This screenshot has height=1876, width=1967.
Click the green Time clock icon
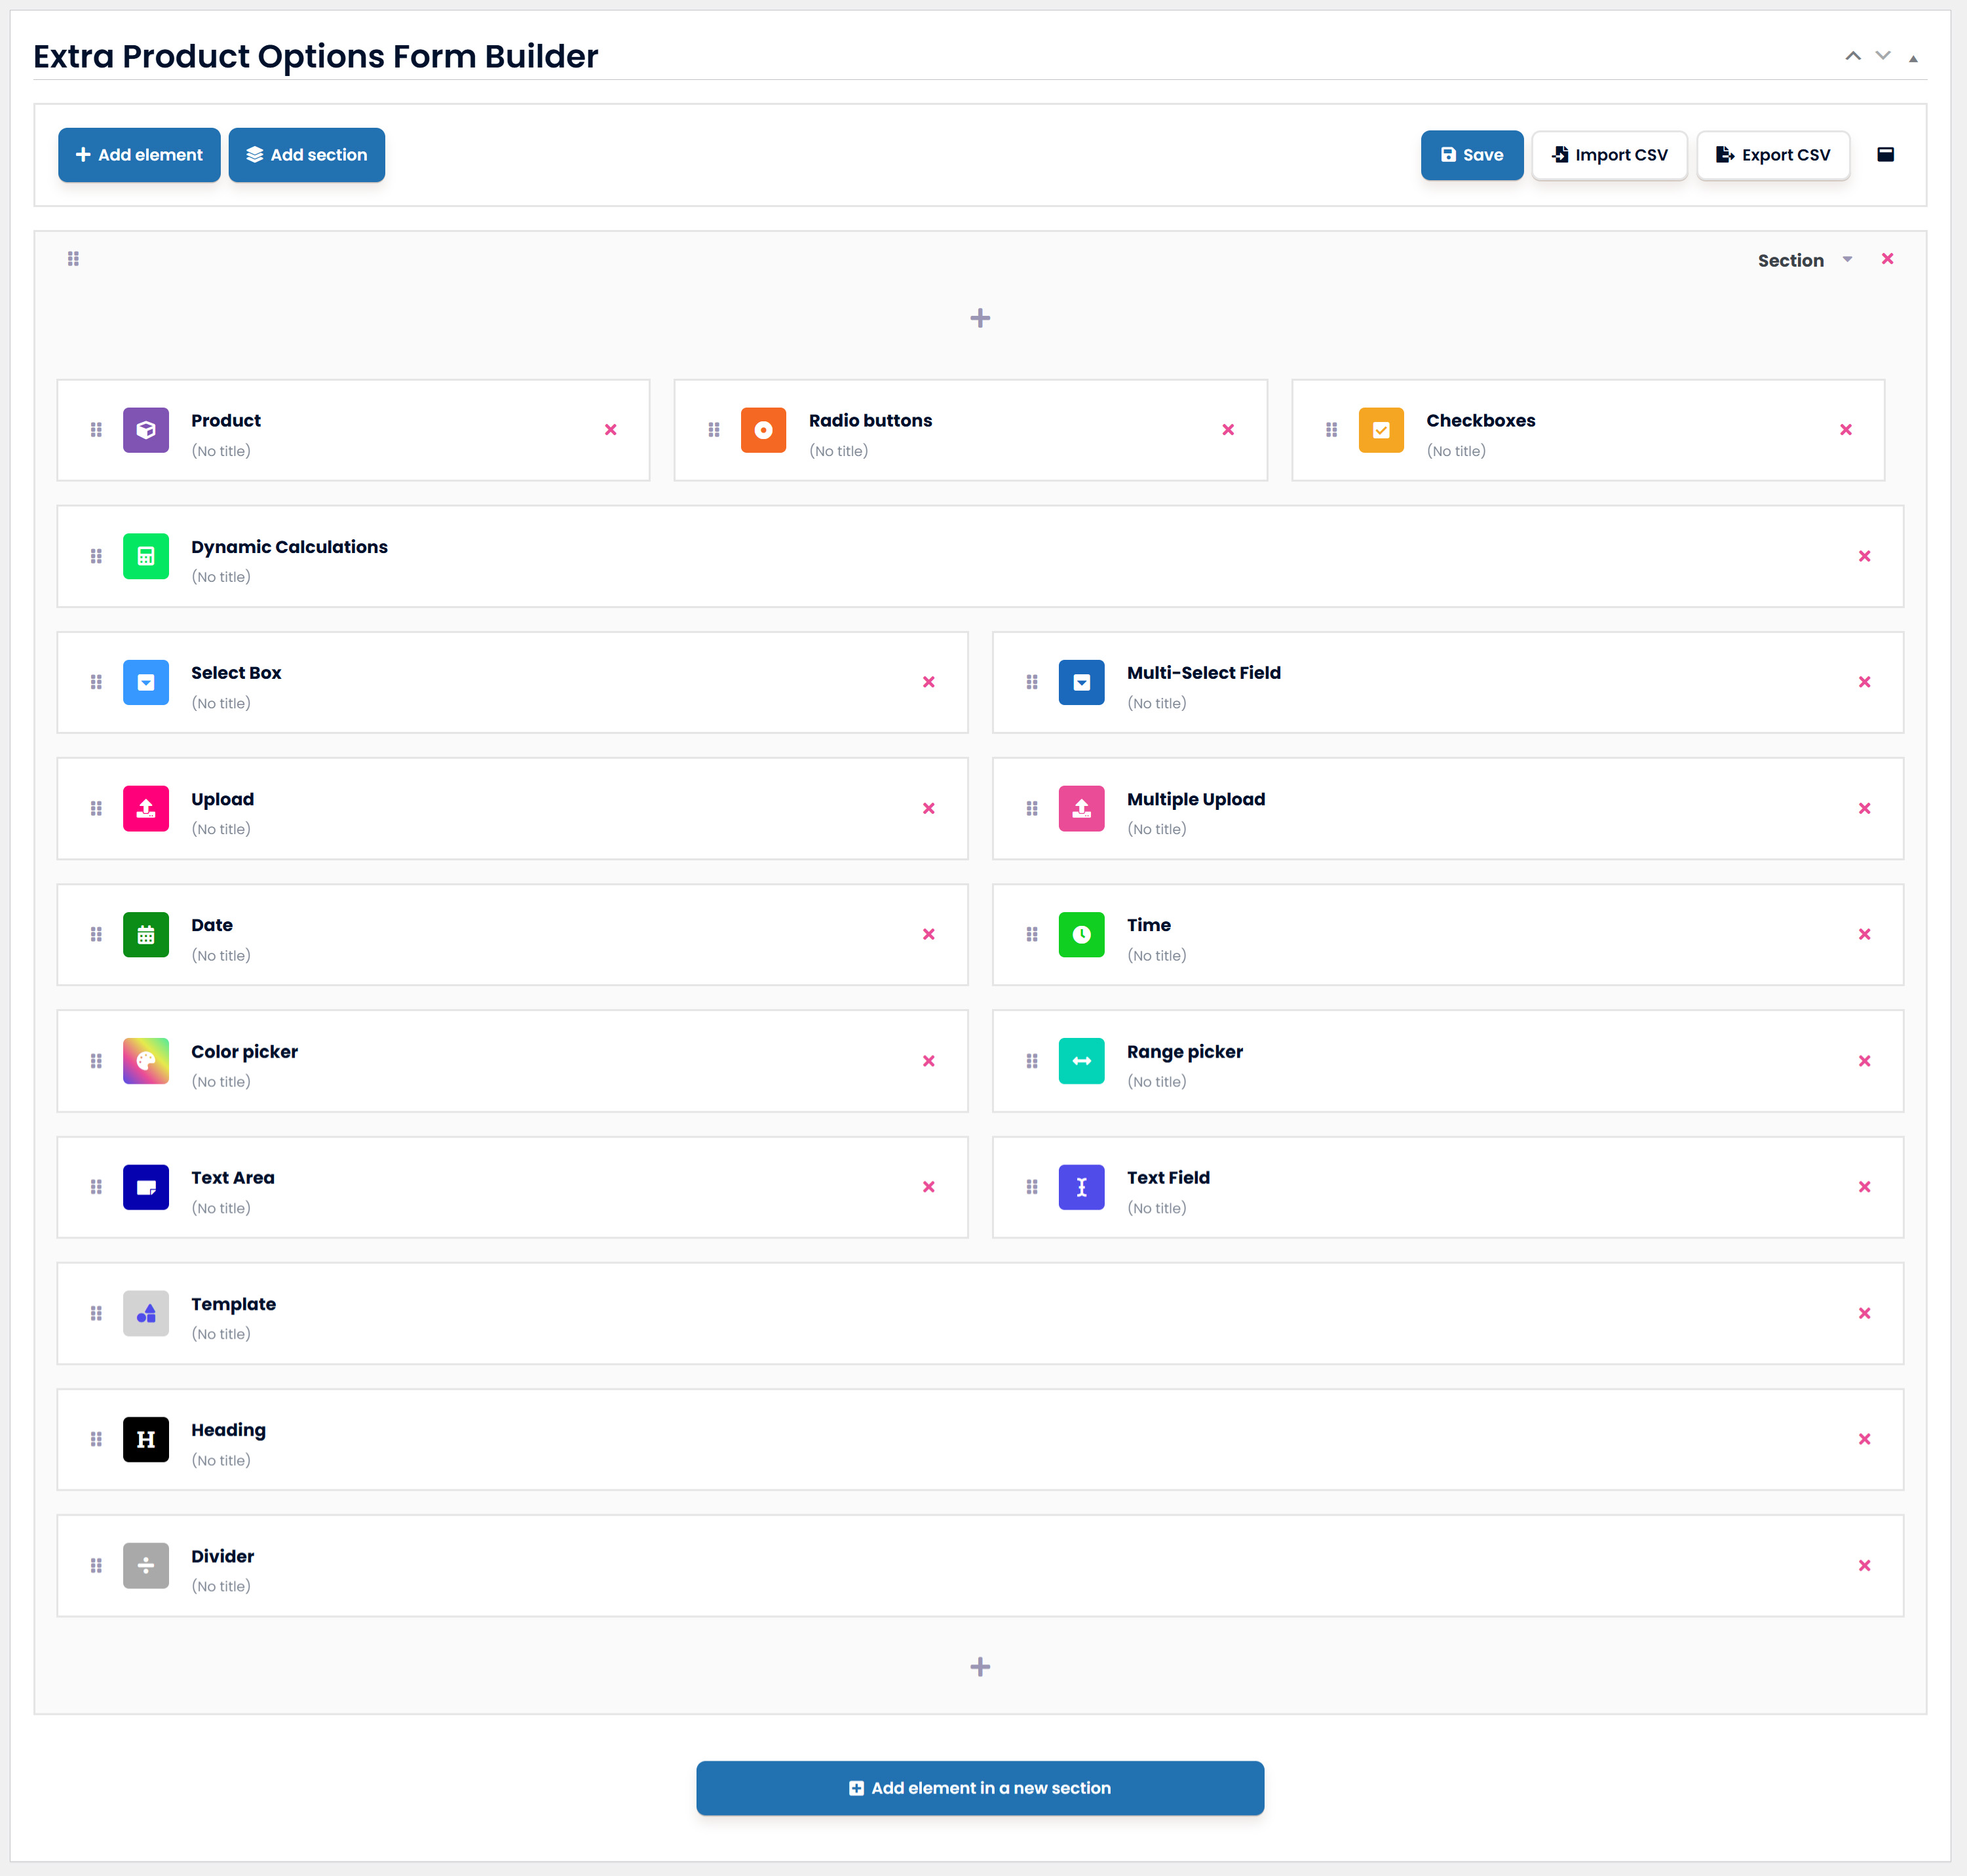click(x=1081, y=934)
